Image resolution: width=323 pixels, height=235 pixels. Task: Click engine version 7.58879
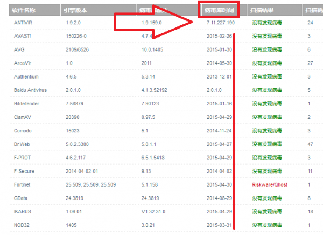(x=75, y=104)
